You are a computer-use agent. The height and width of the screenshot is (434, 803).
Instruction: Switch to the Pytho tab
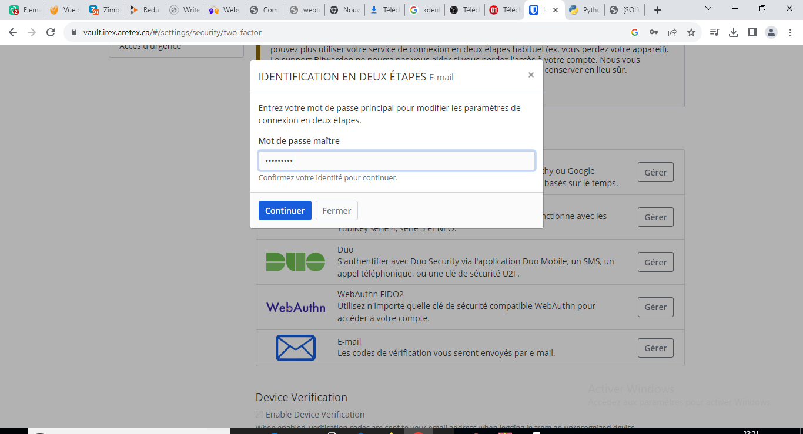(584, 10)
